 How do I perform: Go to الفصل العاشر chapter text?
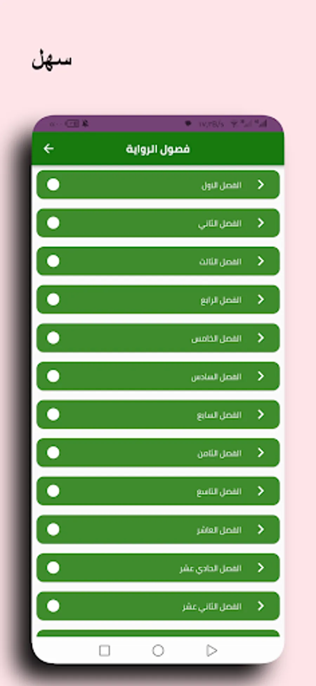tap(219, 530)
